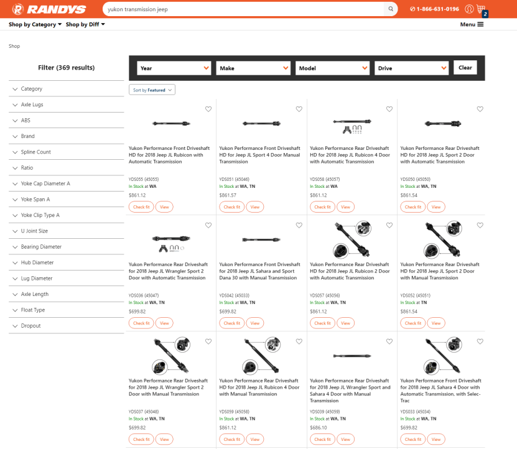Expand the Yoke Clip Type A filter

tap(67, 215)
